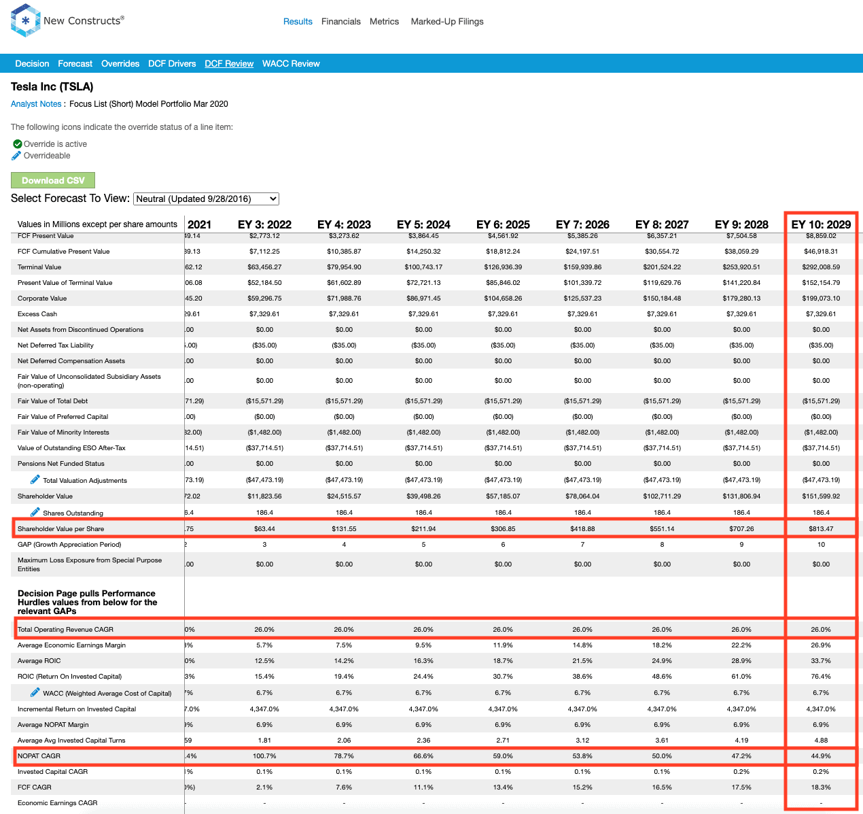Click the Average NOPAT Margin row label
863x814 pixels.
(53, 725)
